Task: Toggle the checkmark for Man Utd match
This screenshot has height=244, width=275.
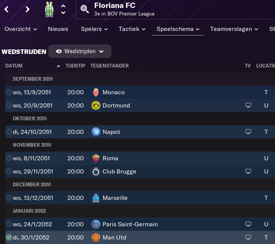Action: tap(9, 238)
